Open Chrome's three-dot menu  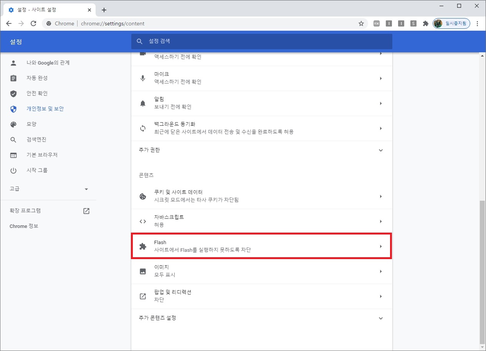pos(478,23)
